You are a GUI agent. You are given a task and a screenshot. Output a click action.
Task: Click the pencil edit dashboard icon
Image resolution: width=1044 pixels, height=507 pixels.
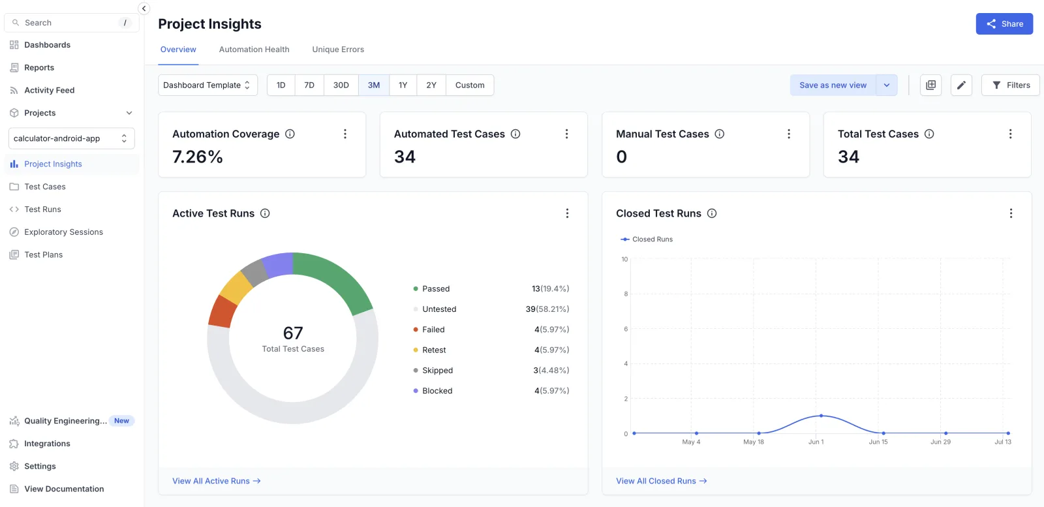(961, 85)
